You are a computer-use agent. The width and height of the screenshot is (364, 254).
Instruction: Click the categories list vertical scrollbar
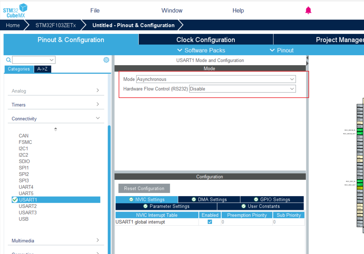coord(109,189)
